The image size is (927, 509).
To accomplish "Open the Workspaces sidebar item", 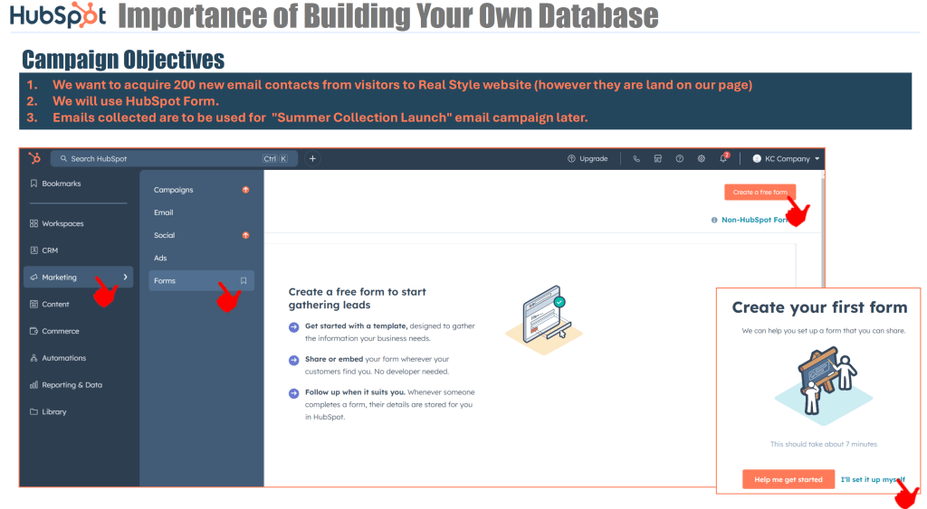I will click(62, 223).
